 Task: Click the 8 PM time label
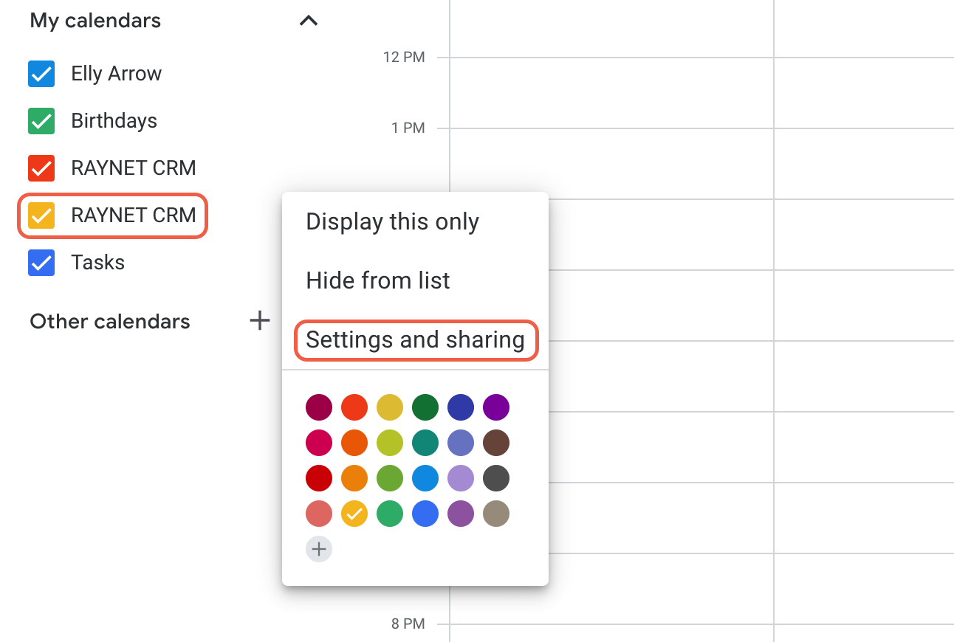click(x=408, y=624)
